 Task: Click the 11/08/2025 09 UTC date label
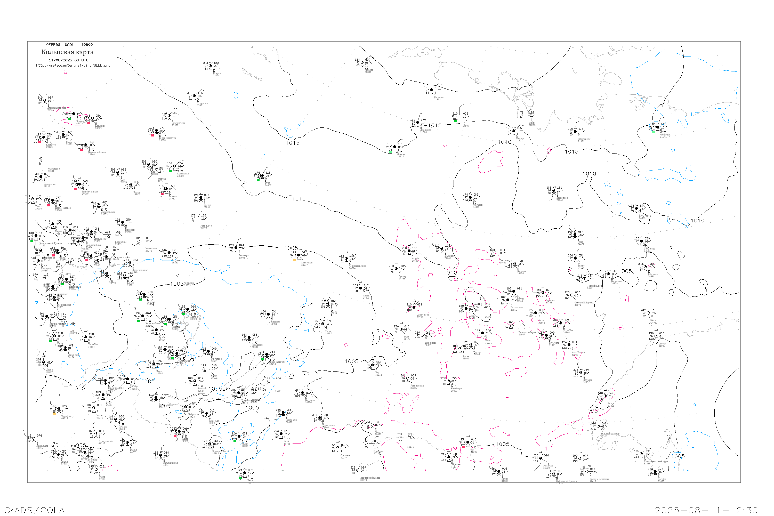(x=68, y=60)
